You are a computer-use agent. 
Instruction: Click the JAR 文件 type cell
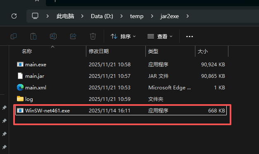[158, 76]
